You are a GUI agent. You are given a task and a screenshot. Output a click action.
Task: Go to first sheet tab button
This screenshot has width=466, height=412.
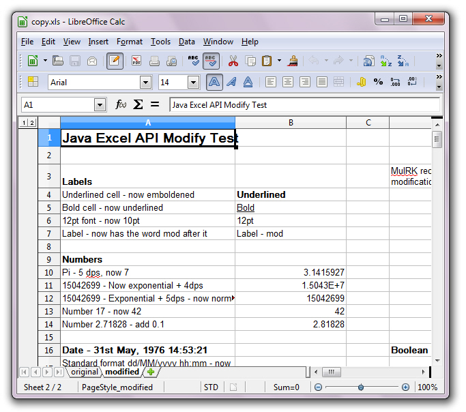coord(25,372)
